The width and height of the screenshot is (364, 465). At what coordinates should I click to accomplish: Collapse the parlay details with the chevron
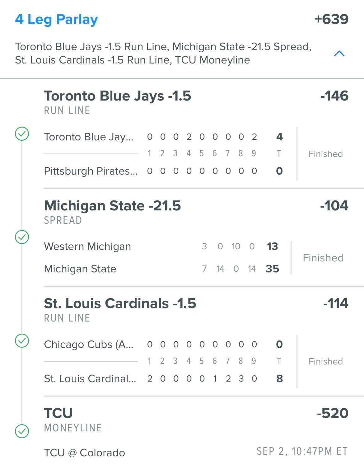click(x=339, y=54)
